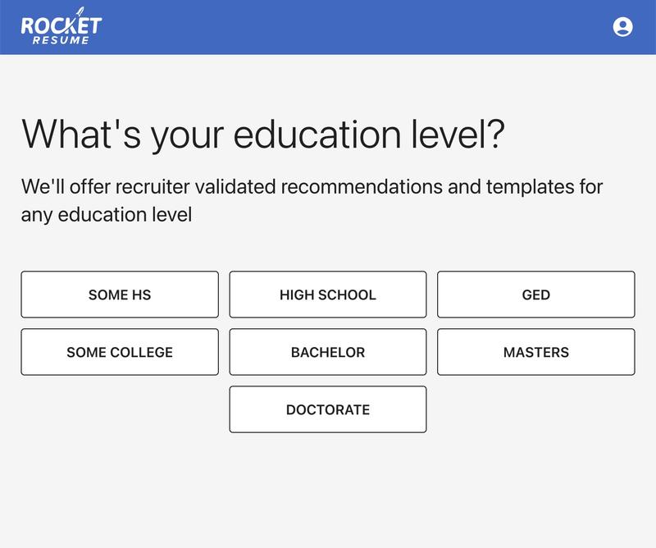Click the GED answer card

[535, 294]
